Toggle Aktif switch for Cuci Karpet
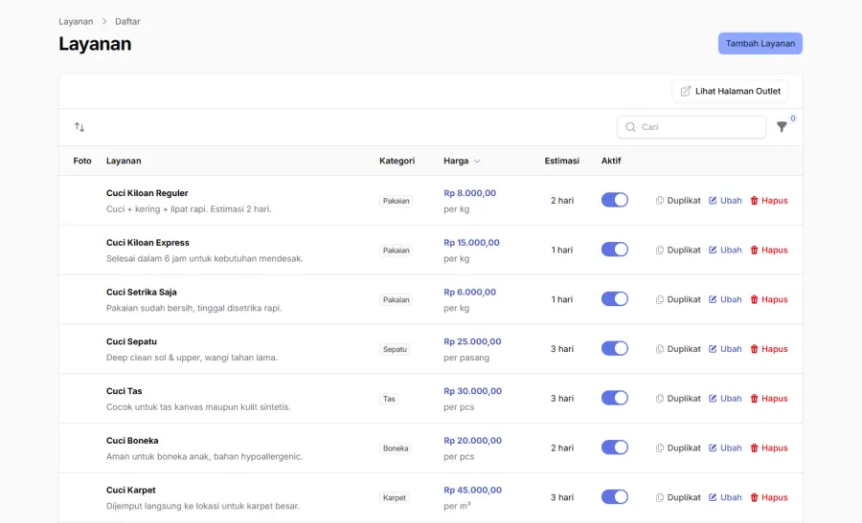This screenshot has width=862, height=523. tap(615, 496)
